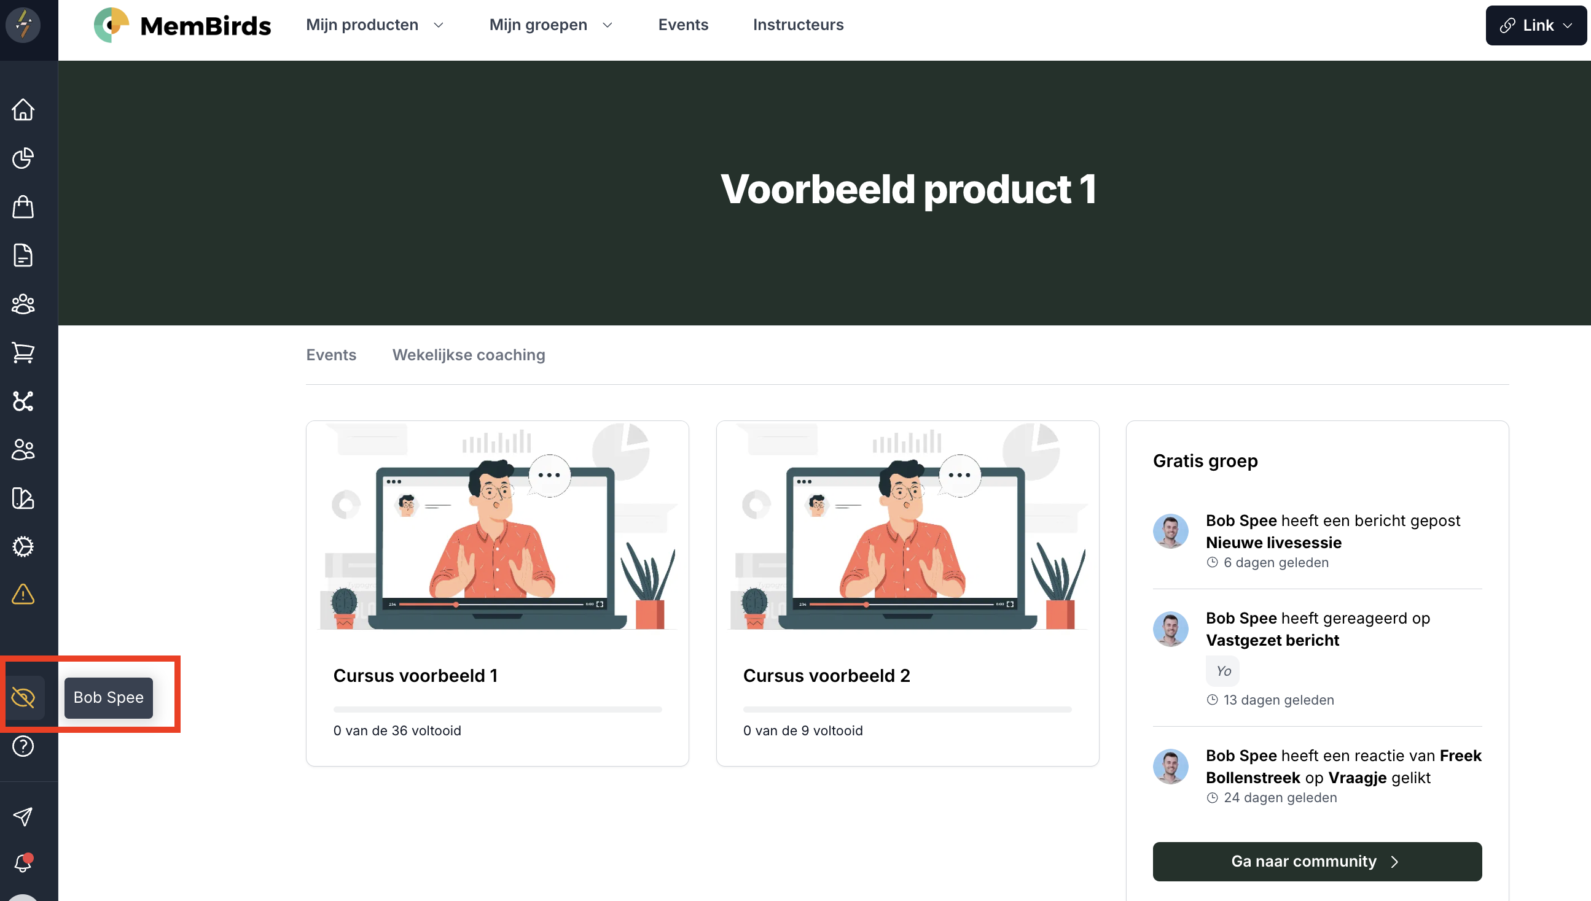
Task: Expand the Mijn producten dropdown
Action: (375, 25)
